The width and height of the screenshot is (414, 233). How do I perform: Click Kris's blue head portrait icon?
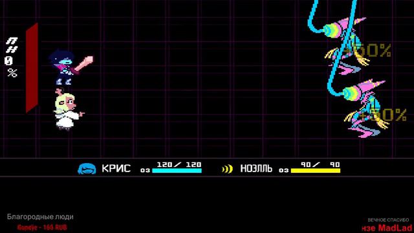pos(87,169)
